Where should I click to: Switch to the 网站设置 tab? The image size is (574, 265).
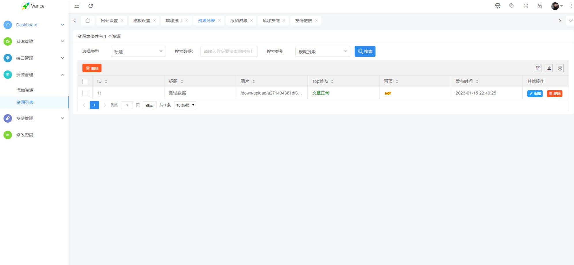109,20
